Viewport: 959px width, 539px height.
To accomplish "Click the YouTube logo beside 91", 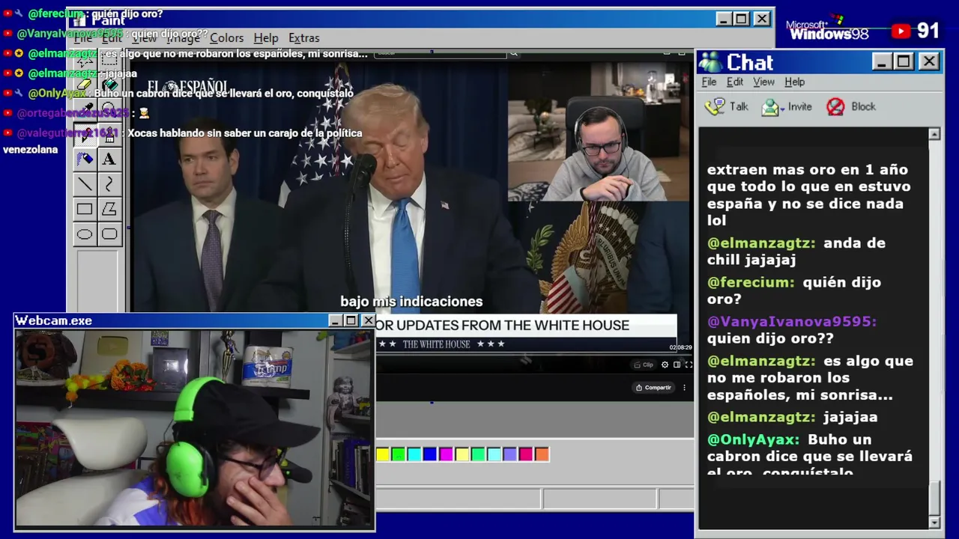I will coord(901,31).
